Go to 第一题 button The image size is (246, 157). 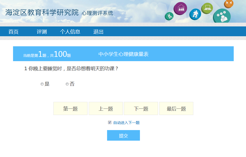70,108
